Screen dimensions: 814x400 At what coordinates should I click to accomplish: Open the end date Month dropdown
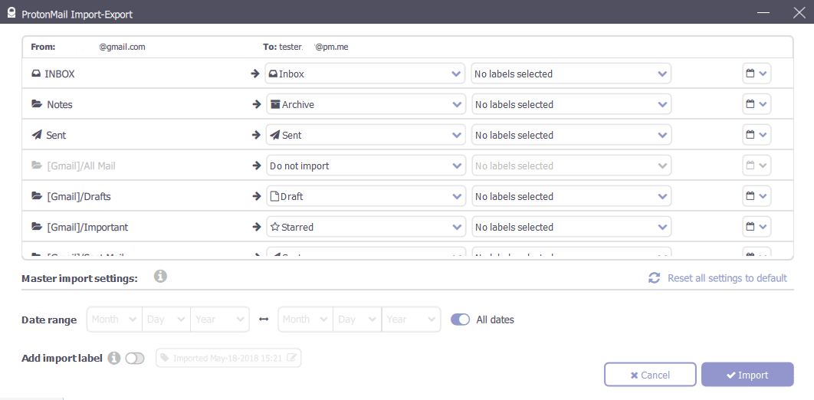[x=306, y=319]
